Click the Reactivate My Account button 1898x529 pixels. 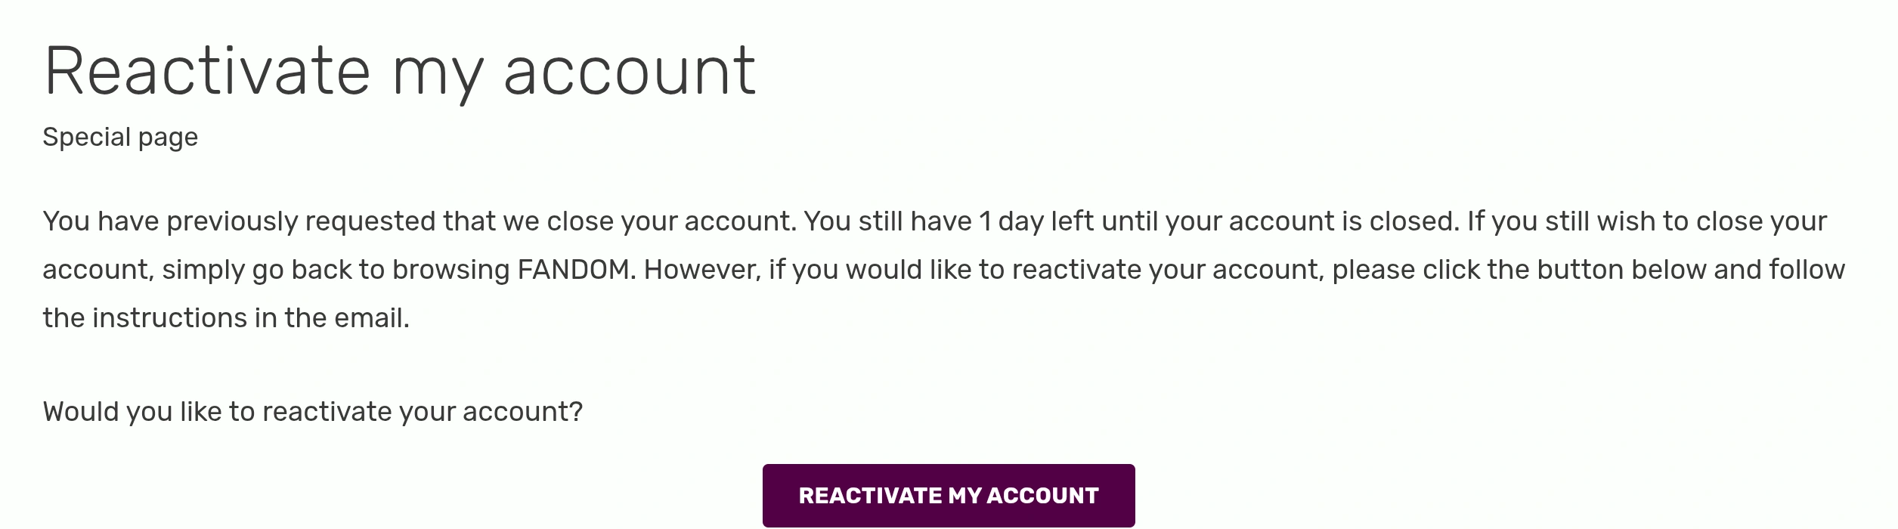[x=948, y=496]
